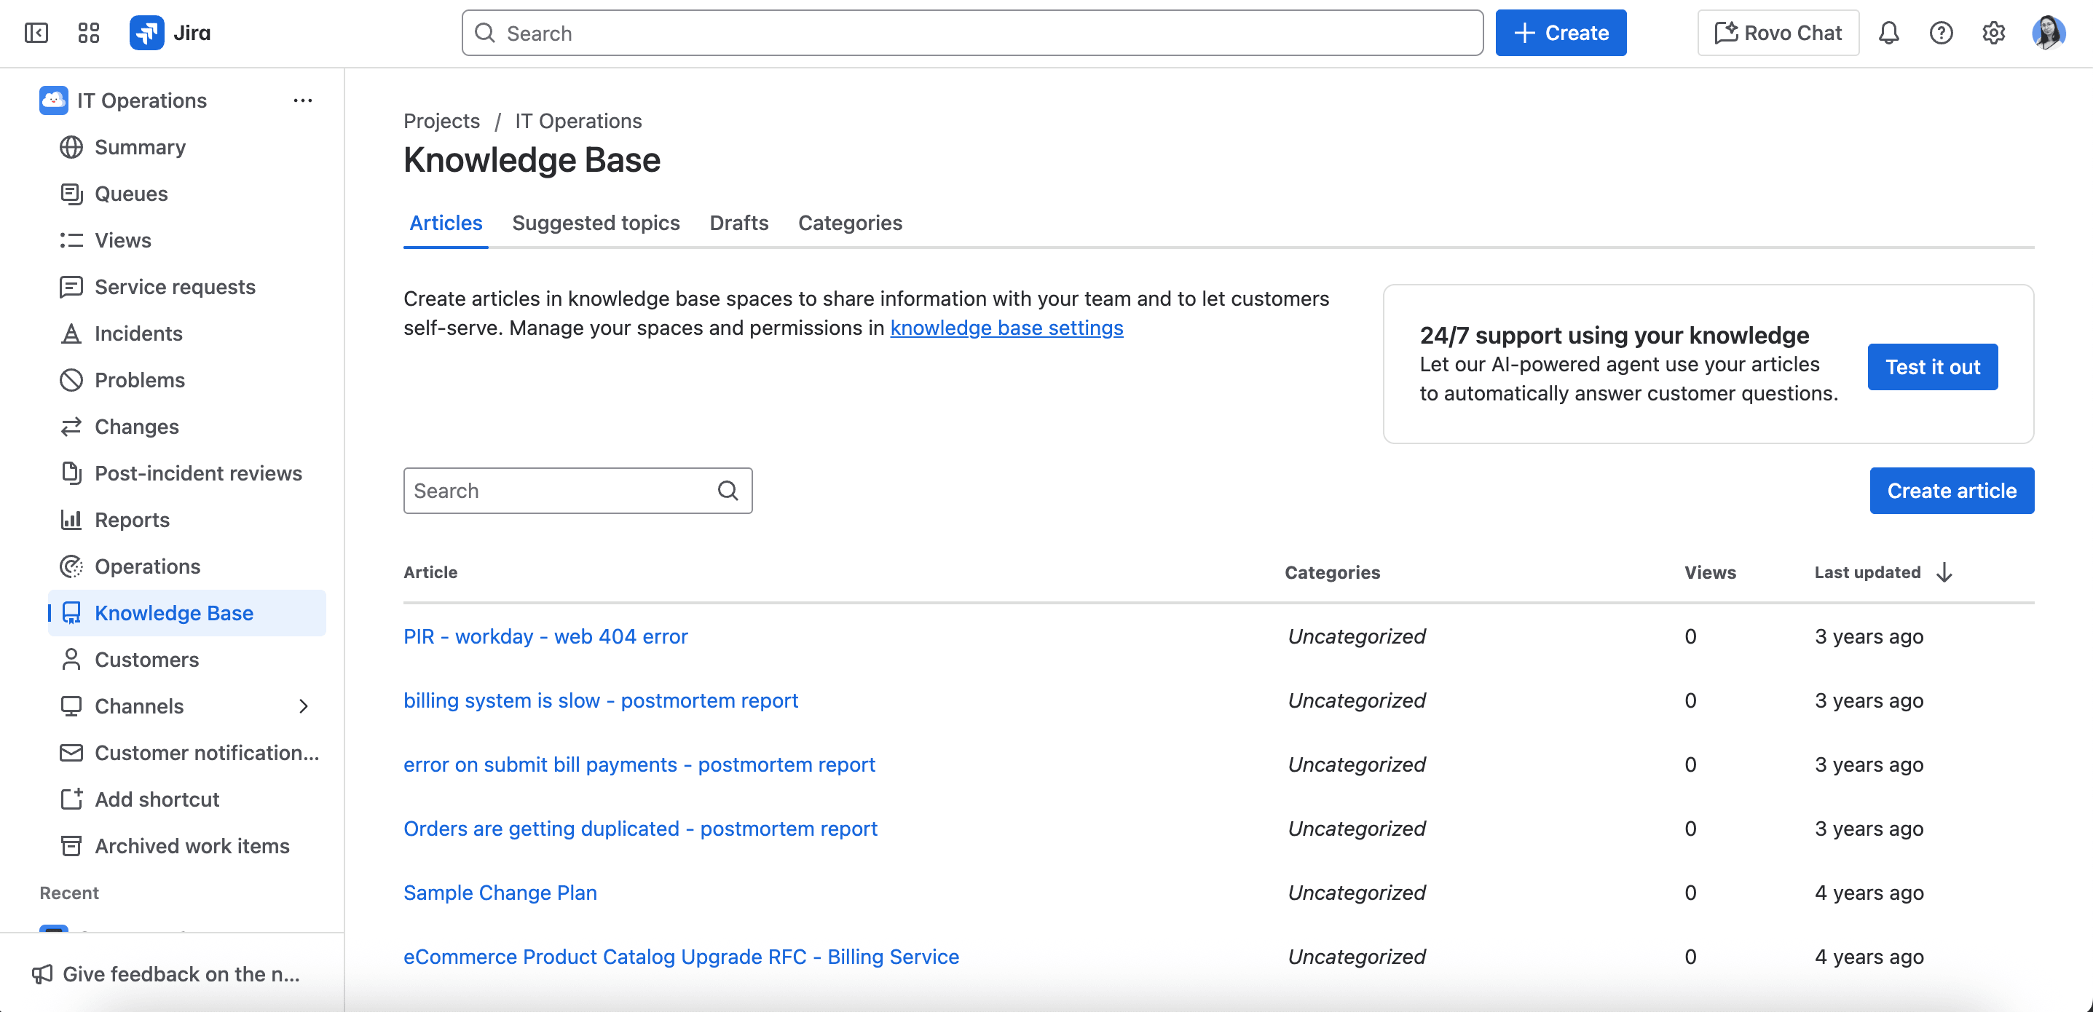This screenshot has height=1012, width=2093.
Task: Switch to the Suggested topics tab
Action: click(x=596, y=223)
